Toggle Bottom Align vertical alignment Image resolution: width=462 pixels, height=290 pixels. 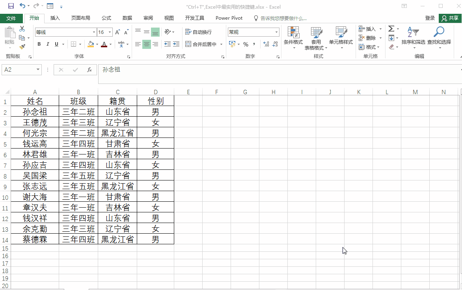pyautogui.click(x=155, y=32)
